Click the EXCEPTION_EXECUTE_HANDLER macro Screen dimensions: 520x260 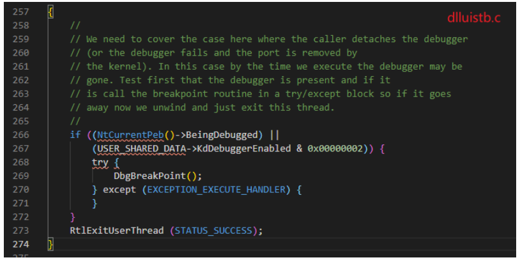pyautogui.click(x=216, y=189)
